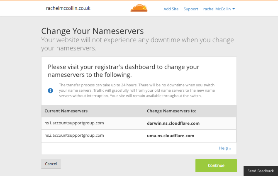Click the Current Nameservers column header
The width and height of the screenshot is (278, 176).
coord(66,111)
